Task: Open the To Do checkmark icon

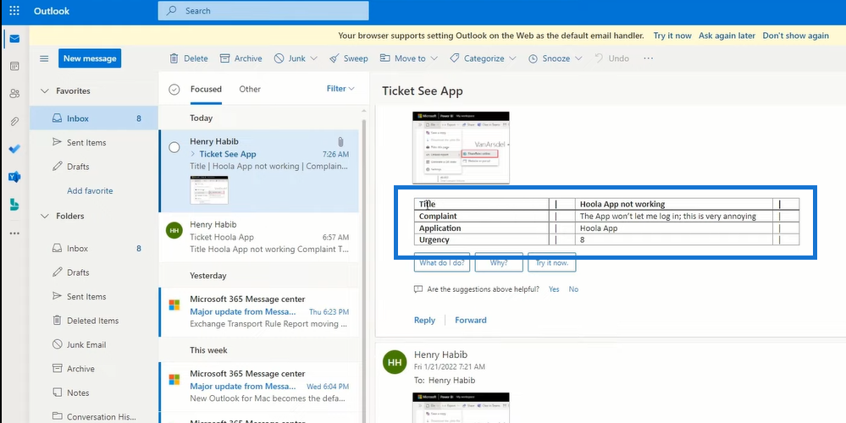Action: pos(14,149)
